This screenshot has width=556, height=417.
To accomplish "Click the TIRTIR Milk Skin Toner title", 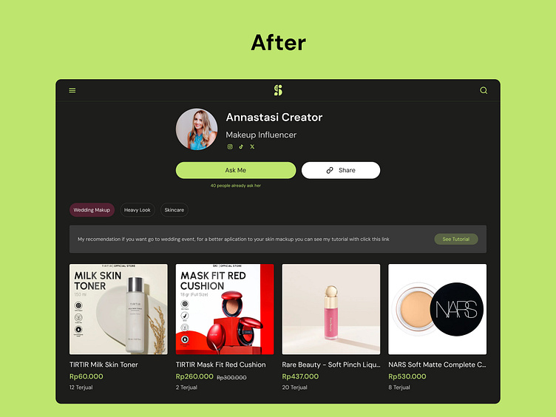I will [104, 365].
